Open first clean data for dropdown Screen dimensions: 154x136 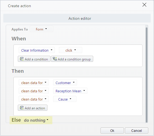pos(34,83)
